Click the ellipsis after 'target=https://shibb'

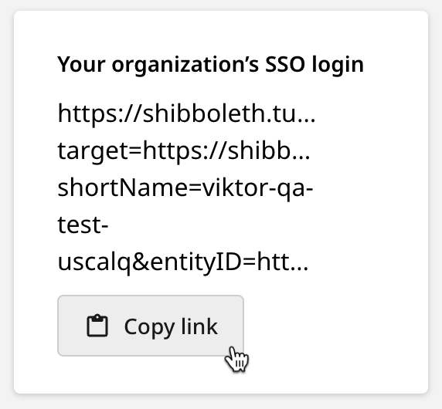[301, 157]
